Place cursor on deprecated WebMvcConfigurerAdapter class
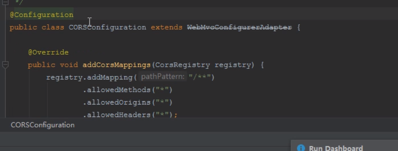 (239, 27)
